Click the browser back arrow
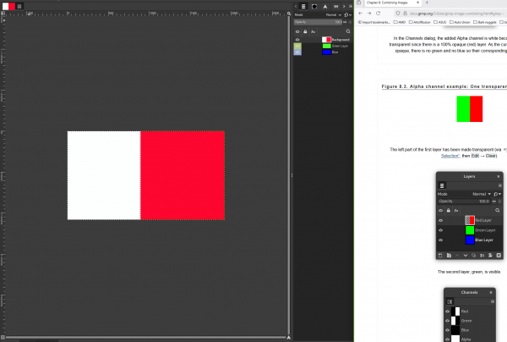Viewport: 507px width, 342px height. pyautogui.click(x=362, y=13)
